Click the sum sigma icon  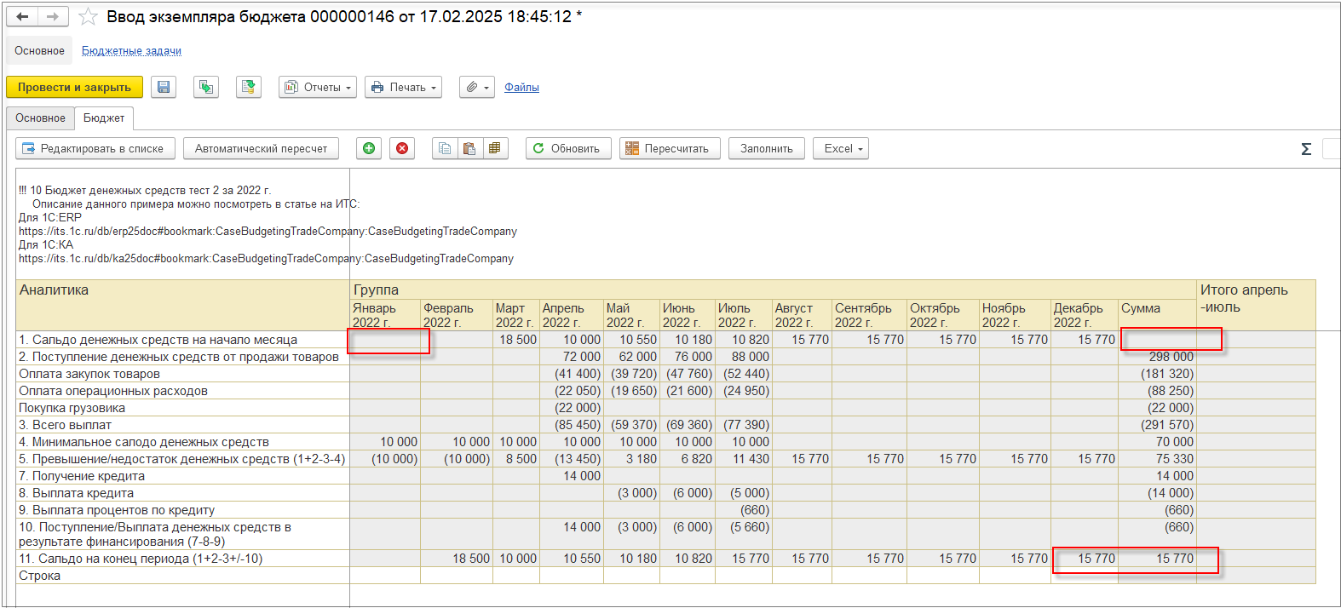(x=1305, y=149)
